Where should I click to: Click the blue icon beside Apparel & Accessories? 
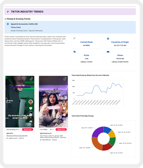(x=8, y=24)
